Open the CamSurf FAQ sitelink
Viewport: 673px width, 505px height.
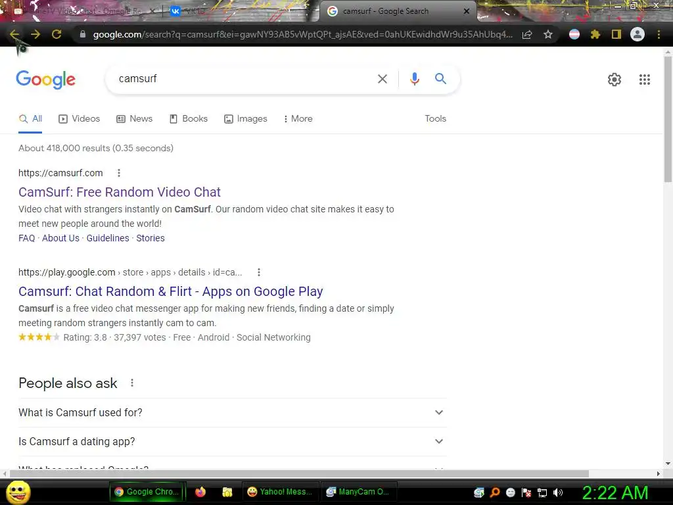click(26, 238)
